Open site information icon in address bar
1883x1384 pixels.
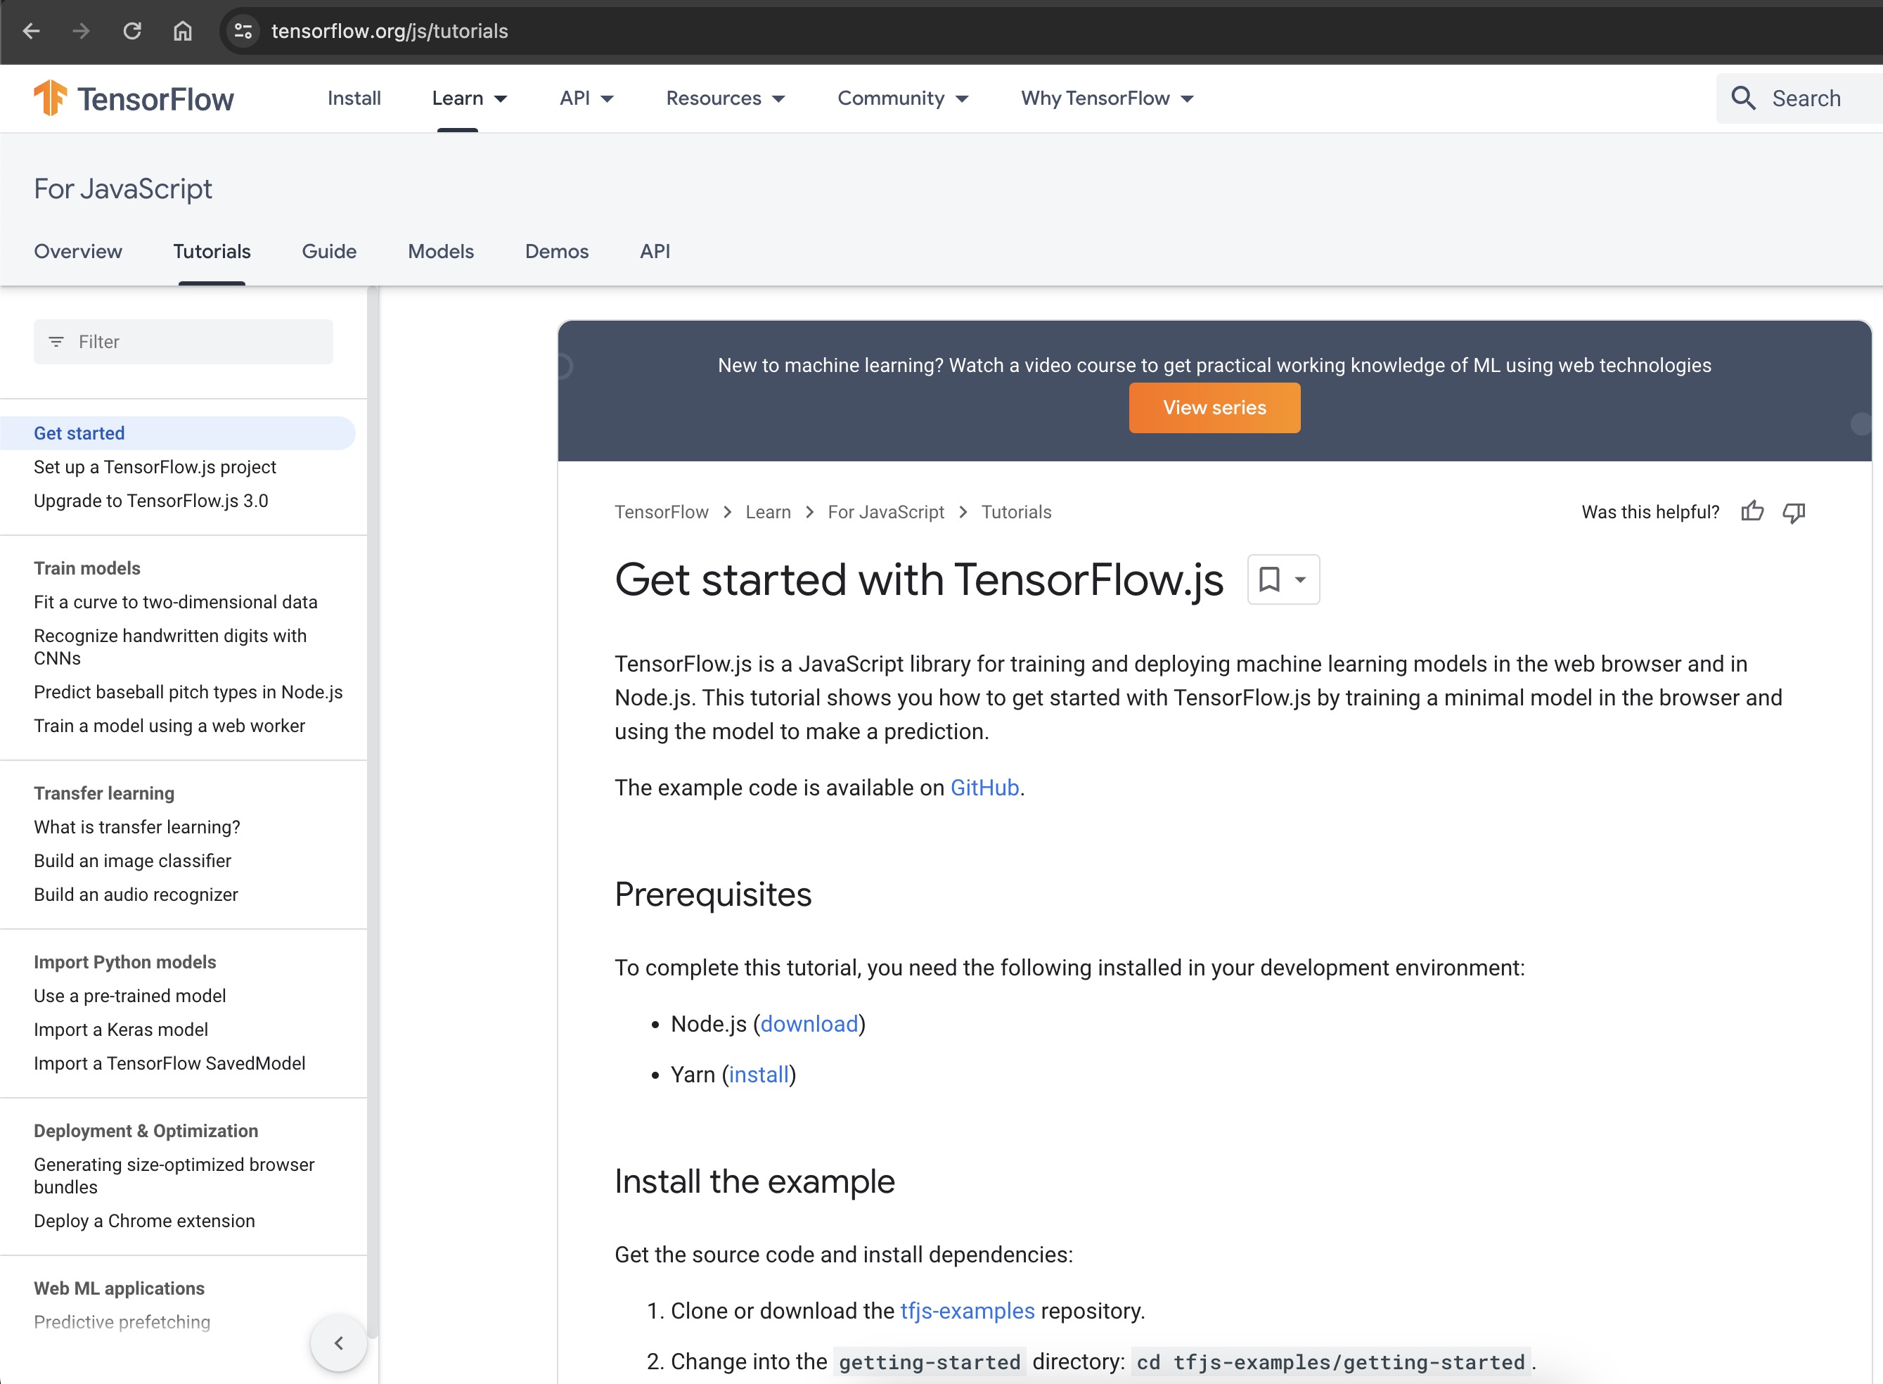click(x=243, y=31)
